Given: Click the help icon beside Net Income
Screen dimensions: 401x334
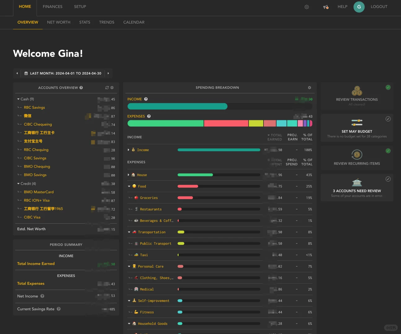Looking at the screenshot, I should 42,296.
